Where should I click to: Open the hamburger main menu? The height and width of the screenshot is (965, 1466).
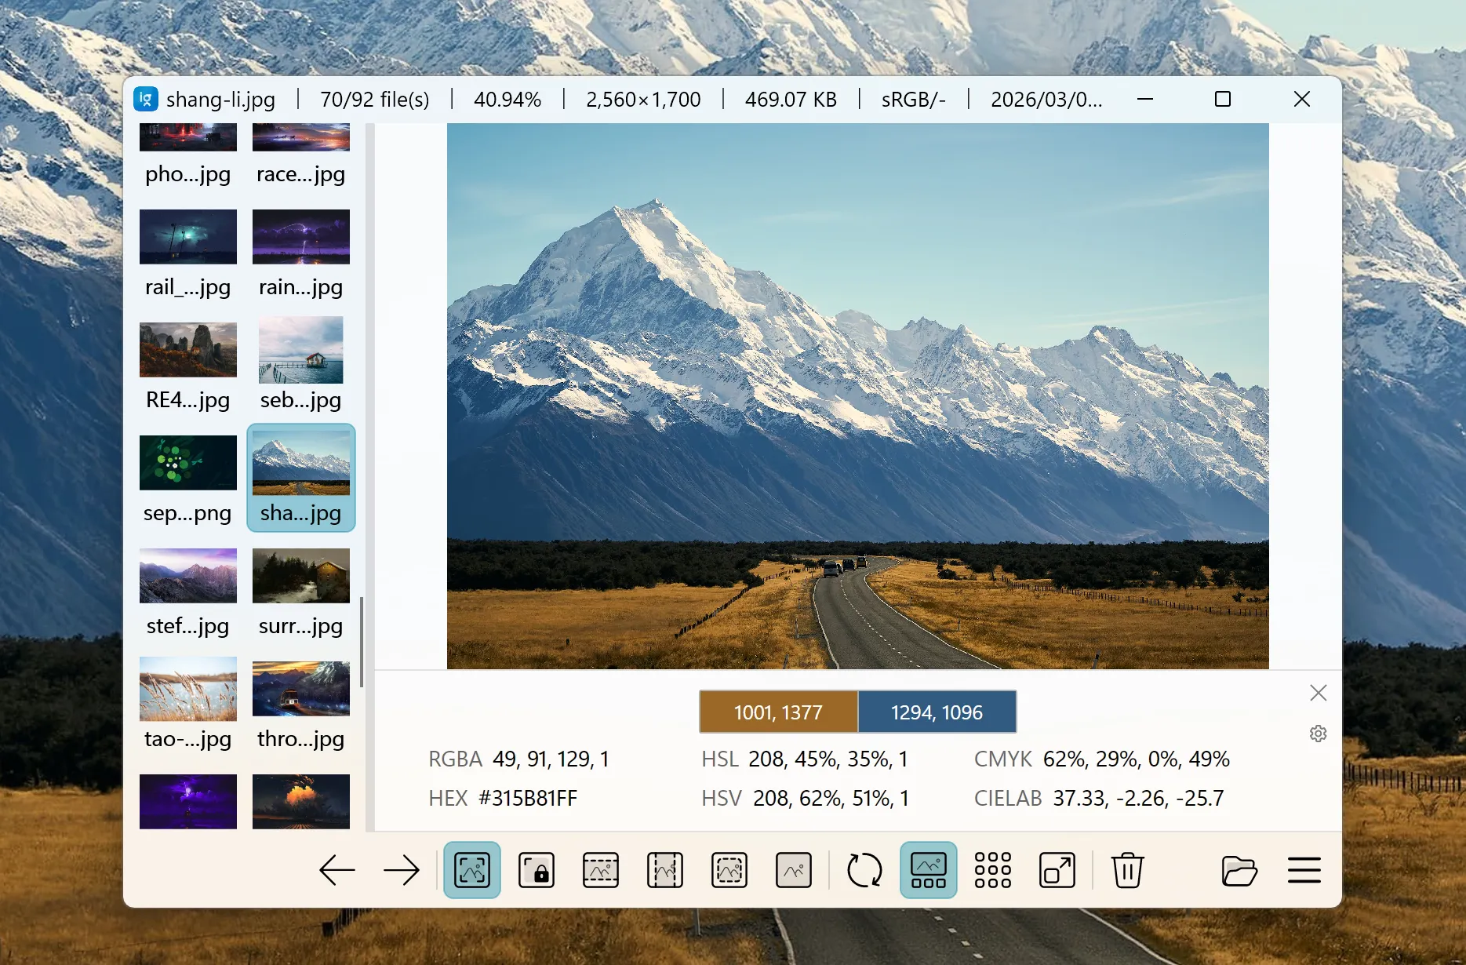[x=1304, y=870]
